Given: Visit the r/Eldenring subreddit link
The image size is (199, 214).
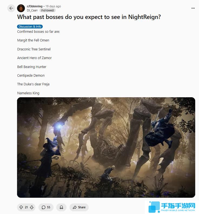Looking at the screenshot, I should pos(35,6).
